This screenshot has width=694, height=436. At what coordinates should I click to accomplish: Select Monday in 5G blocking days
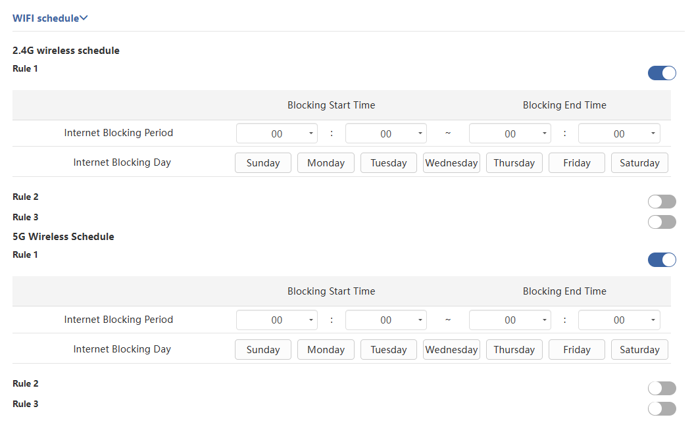[326, 350]
